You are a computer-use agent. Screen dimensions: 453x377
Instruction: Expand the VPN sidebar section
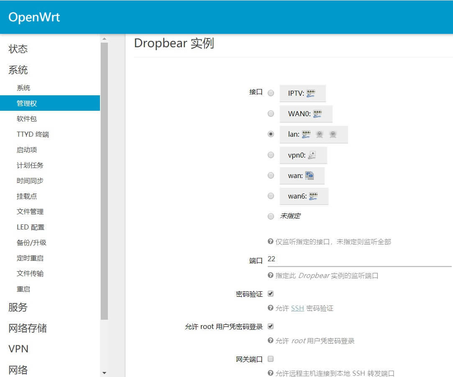pos(18,349)
